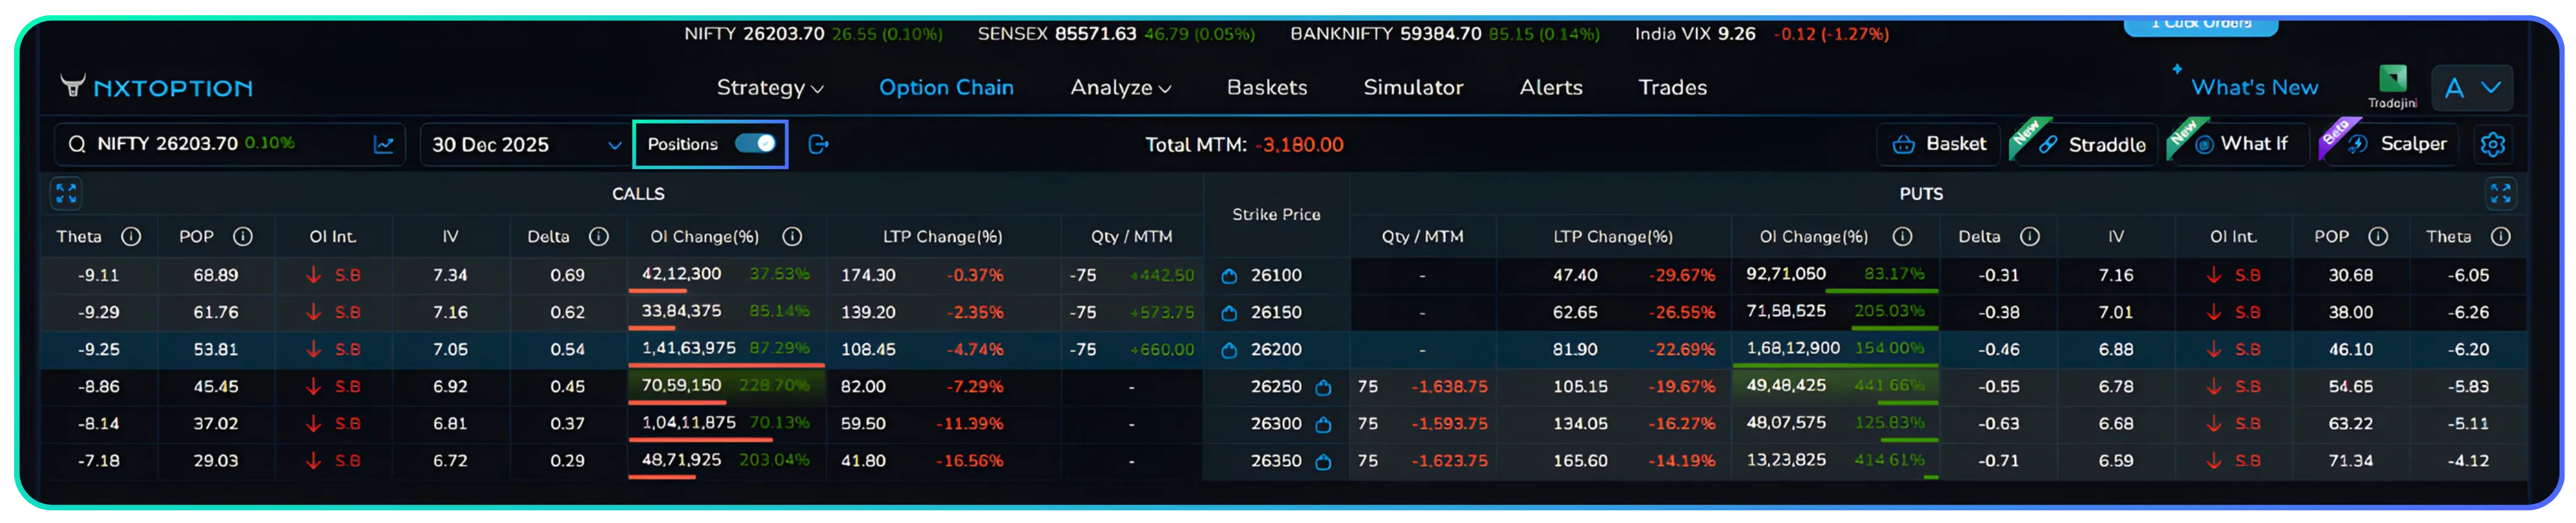Screen dimensions: 2576x523
Task: Click the 26200 strike price cell
Action: (1276, 350)
